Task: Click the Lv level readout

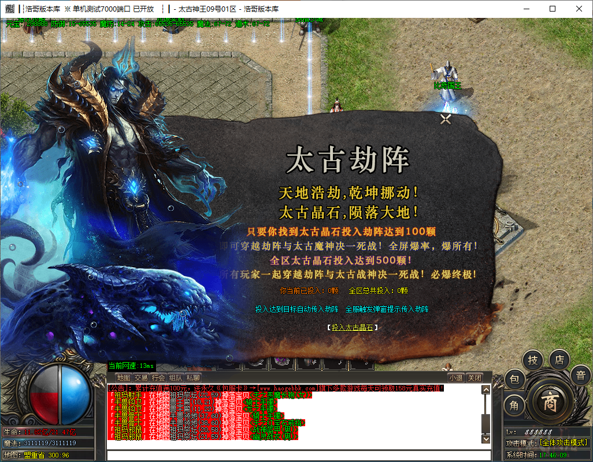Action: [x=529, y=432]
